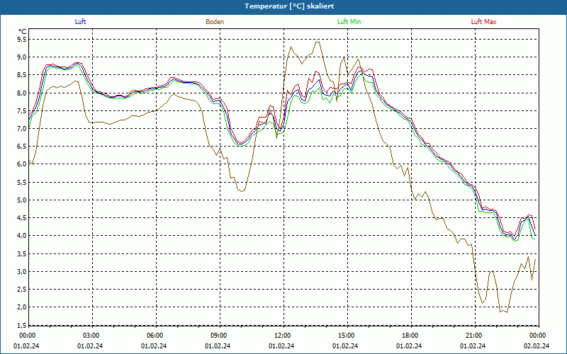Click the 06:00 time axis label
The image size is (567, 354).
156,336
